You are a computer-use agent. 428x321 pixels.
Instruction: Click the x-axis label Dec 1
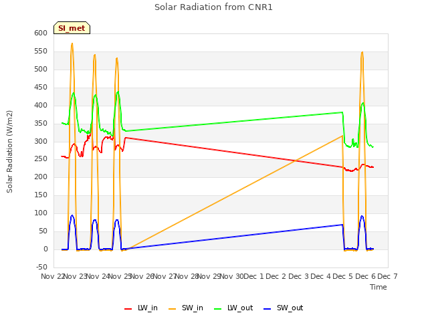click(253, 276)
